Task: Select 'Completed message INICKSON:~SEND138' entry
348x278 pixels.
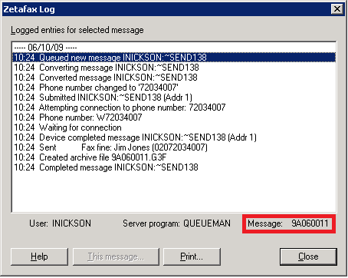Action: [x=174, y=167]
